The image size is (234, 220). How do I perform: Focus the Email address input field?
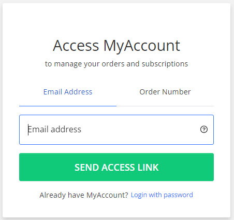(116, 130)
